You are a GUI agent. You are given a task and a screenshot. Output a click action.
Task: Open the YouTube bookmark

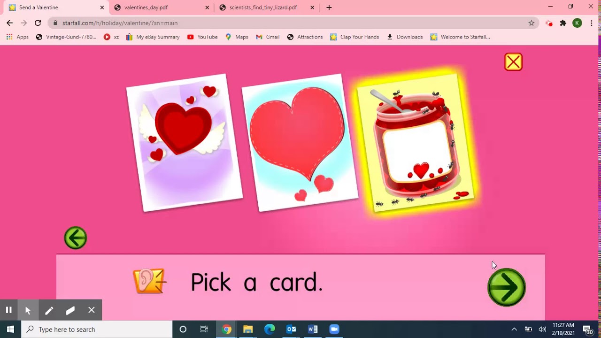point(202,37)
